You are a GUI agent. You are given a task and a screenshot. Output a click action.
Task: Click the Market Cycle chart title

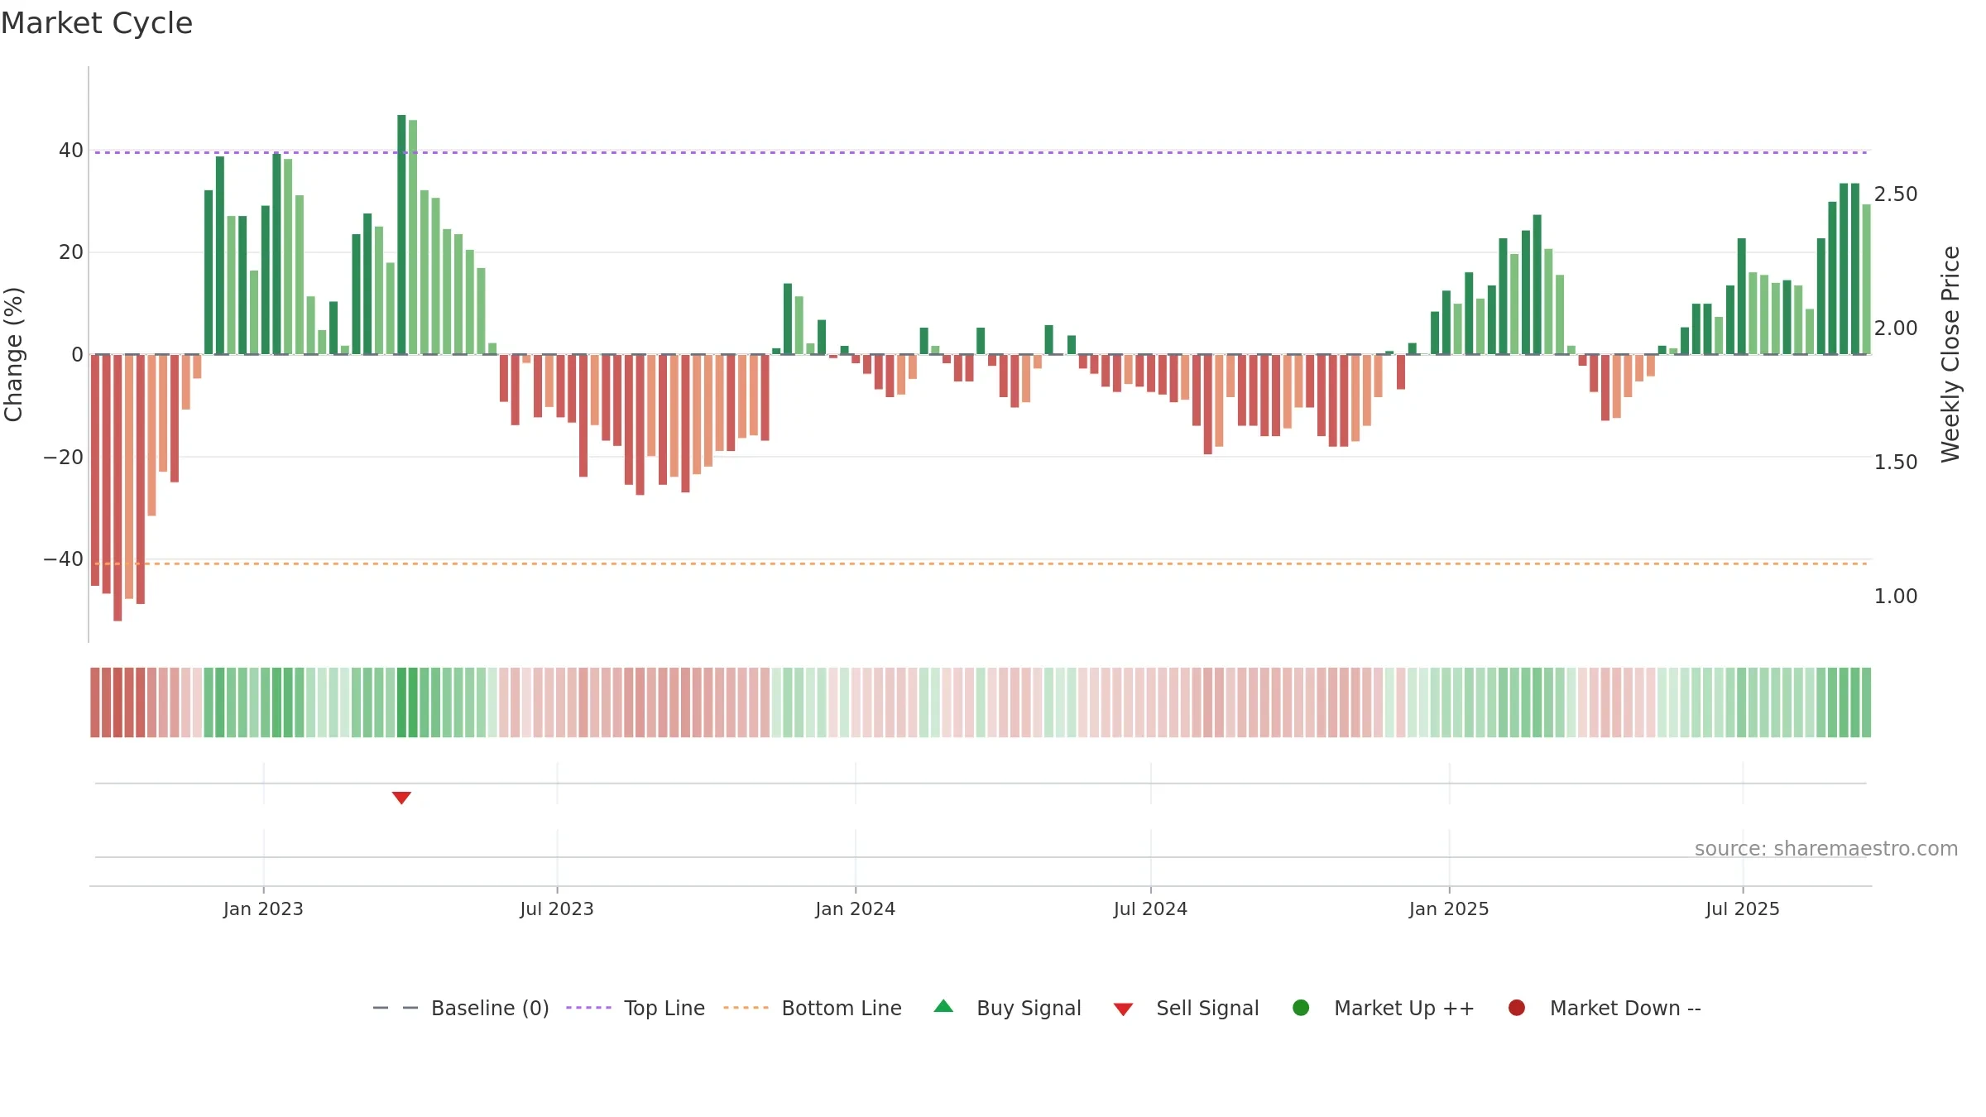pyautogui.click(x=97, y=23)
